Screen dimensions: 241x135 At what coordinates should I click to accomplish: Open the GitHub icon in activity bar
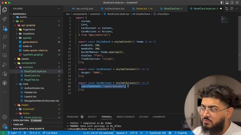tap(5, 83)
